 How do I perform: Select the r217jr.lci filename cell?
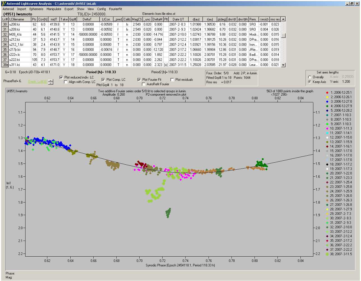coord(20,50)
